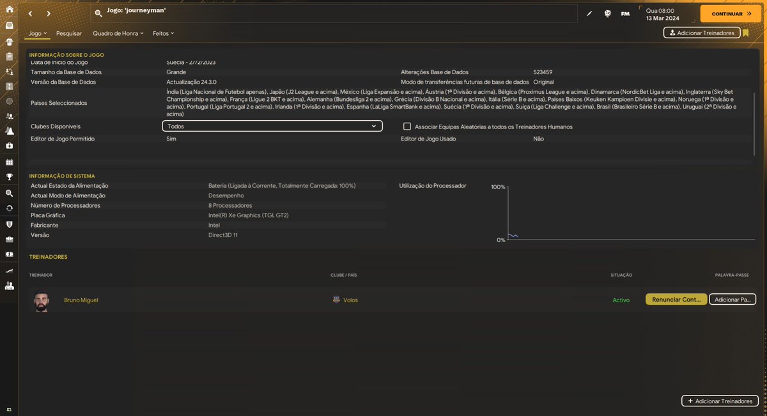Open the Squad Planner clipboard icon
767x416 pixels.
tap(9, 56)
